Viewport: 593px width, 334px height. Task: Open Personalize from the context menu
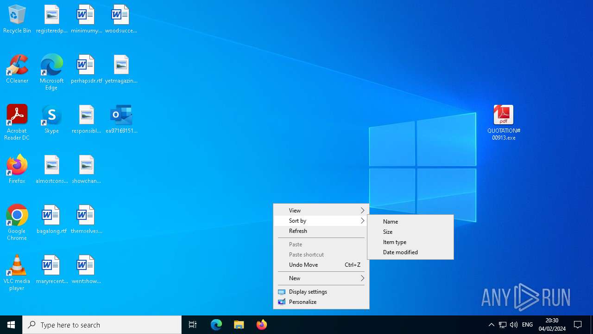point(321,302)
